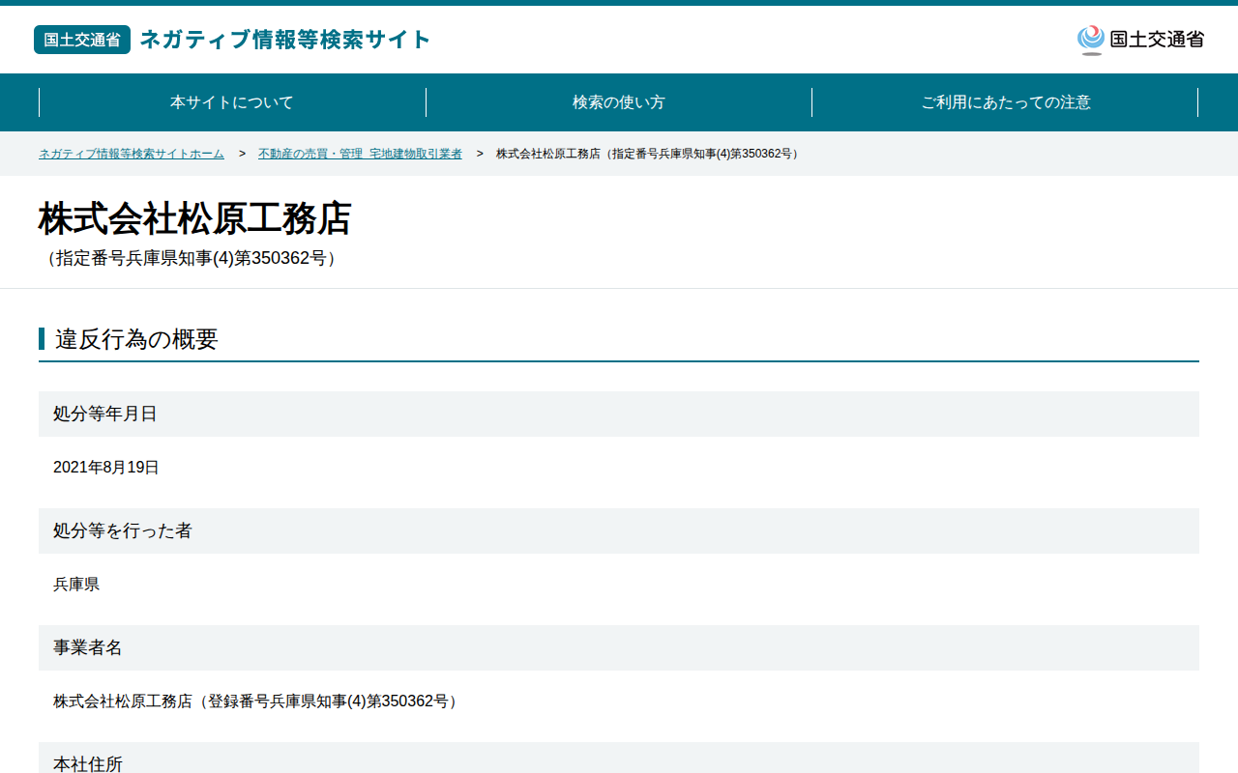
Task: Open the ネガティブ情報等検索サイト title link
Action: tap(285, 40)
